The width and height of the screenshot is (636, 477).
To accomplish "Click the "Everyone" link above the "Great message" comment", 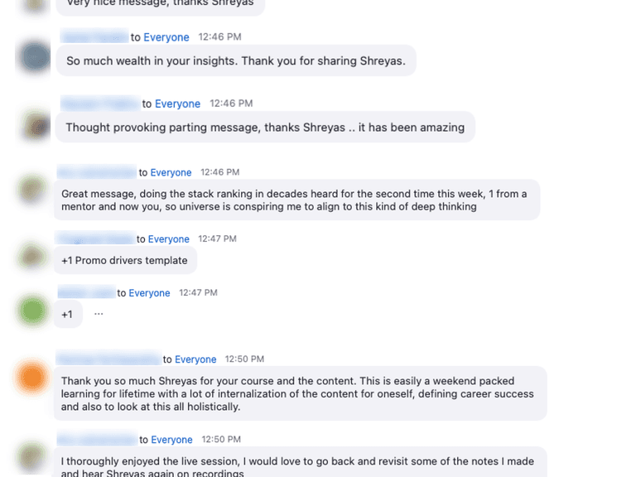I will 171,172.
